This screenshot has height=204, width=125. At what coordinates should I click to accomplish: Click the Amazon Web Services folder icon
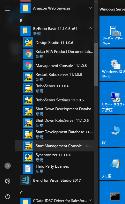[x=26, y=8]
